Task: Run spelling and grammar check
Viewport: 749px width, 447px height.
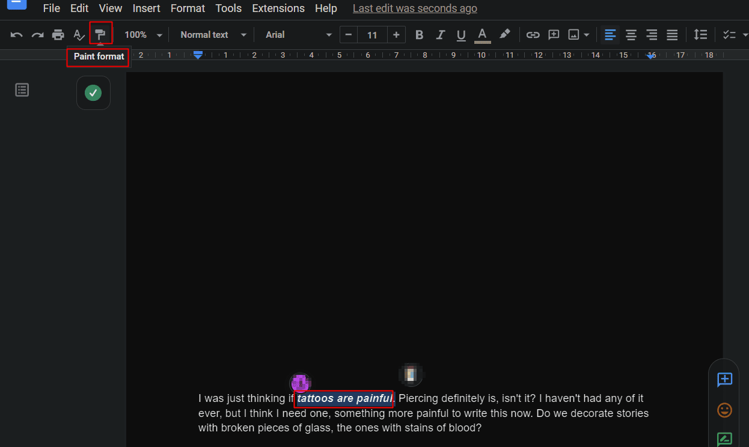Action: [79, 35]
